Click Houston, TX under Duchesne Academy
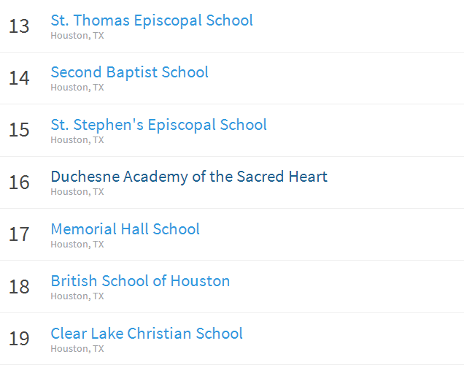 tap(77, 192)
